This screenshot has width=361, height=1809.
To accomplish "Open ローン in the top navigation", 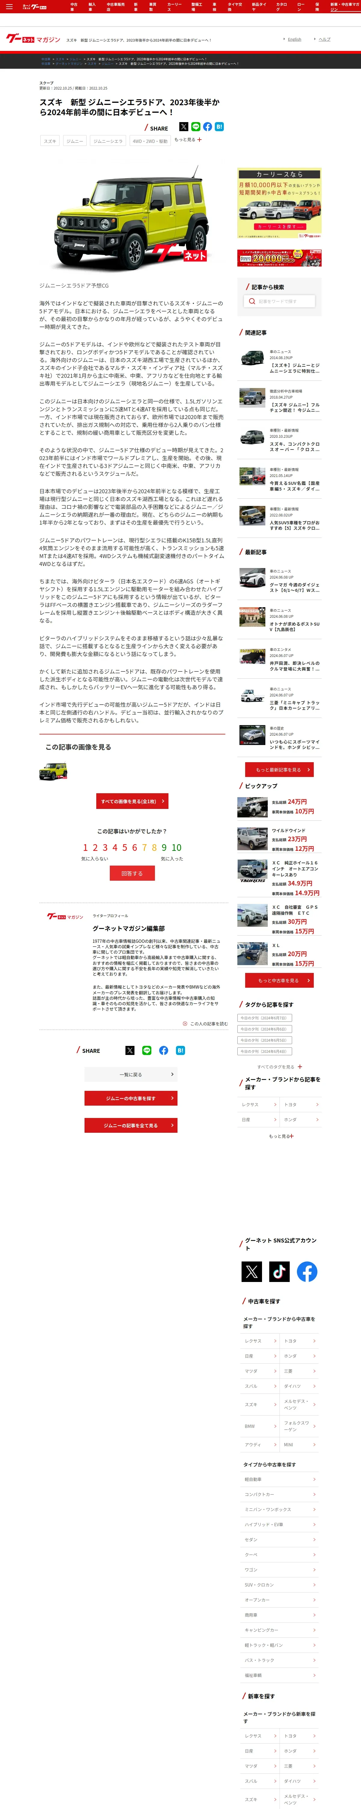I will [301, 6].
